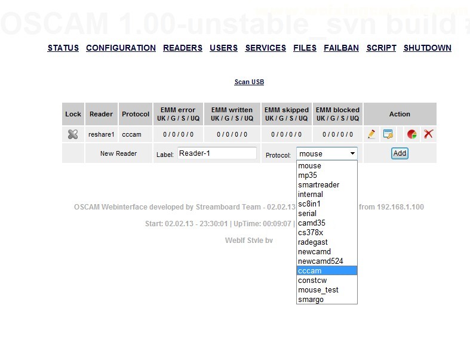Open the STATUS page
Image resolution: width=470 pixels, height=342 pixels.
tap(63, 48)
